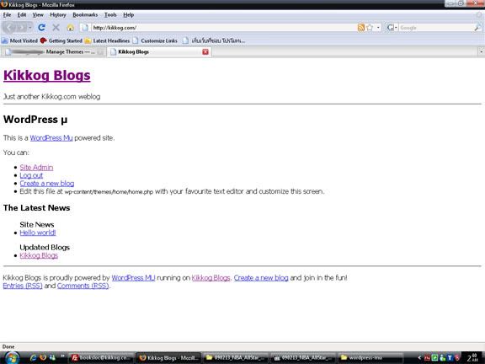This screenshot has width=485, height=364.
Task: Click the Kikkog Blogs footer link
Action: (x=211, y=278)
